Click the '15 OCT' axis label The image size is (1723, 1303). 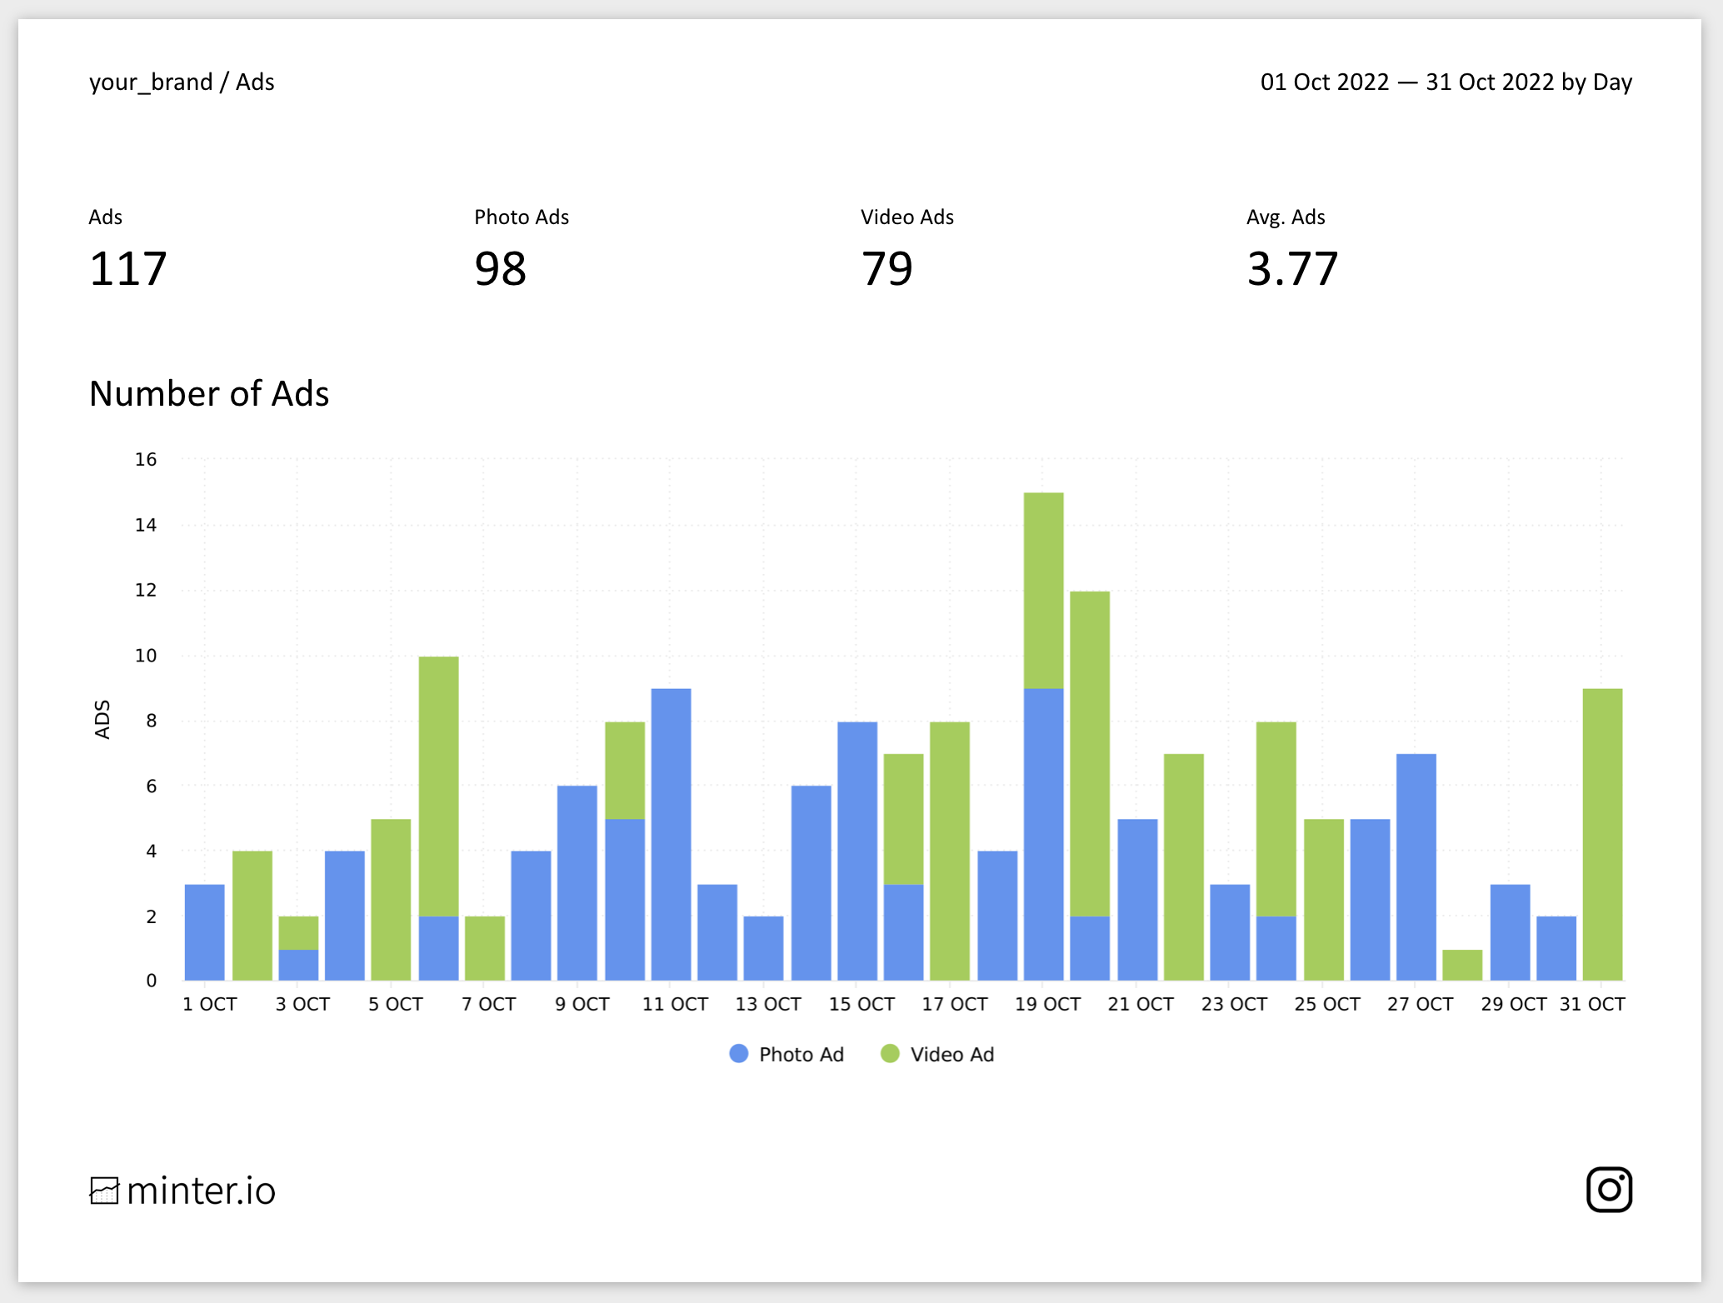(861, 1004)
